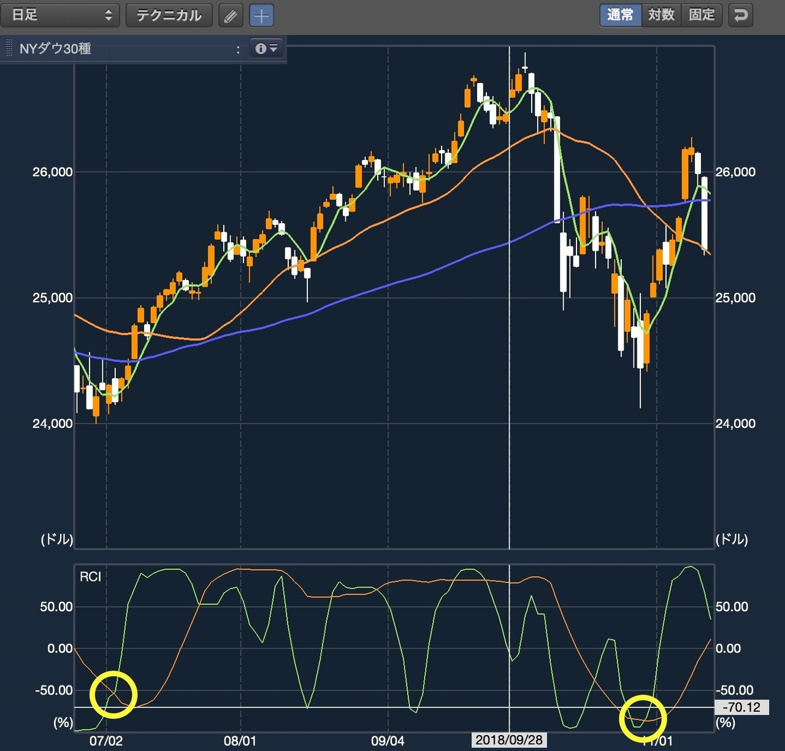This screenshot has height=751, width=785.
Task: Click the right 0.00 RCI axis label
Action: pyautogui.click(x=729, y=649)
